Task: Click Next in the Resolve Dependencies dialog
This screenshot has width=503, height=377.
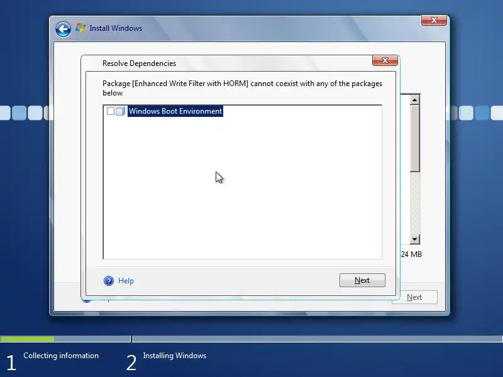Action: coord(362,280)
